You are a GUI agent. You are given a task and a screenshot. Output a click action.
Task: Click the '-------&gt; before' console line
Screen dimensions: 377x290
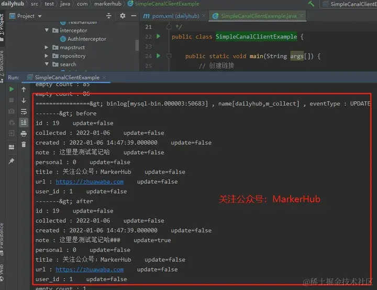pos(66,113)
